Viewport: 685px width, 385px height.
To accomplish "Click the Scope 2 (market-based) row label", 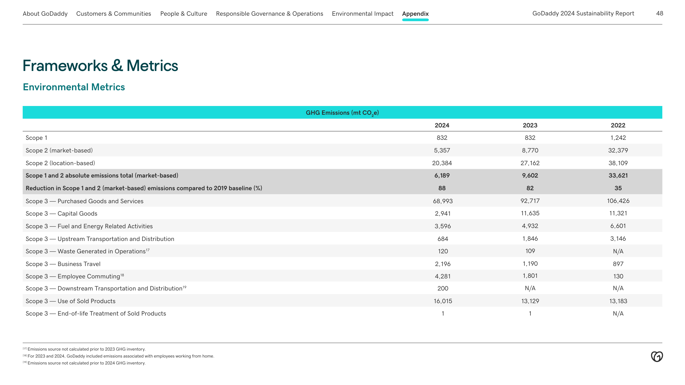I will point(59,150).
